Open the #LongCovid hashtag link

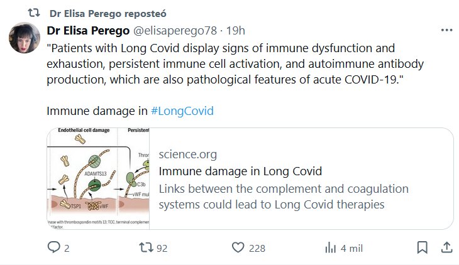182,111
